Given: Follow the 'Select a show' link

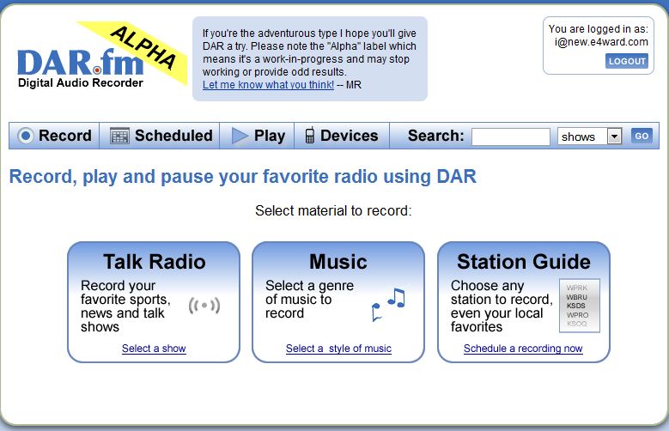Looking at the screenshot, I should click(154, 349).
